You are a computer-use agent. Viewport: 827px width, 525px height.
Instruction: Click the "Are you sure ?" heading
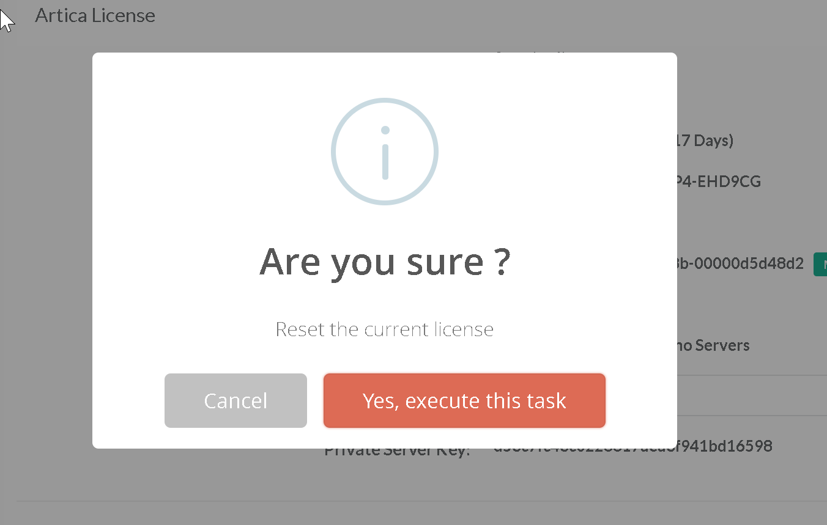(385, 262)
